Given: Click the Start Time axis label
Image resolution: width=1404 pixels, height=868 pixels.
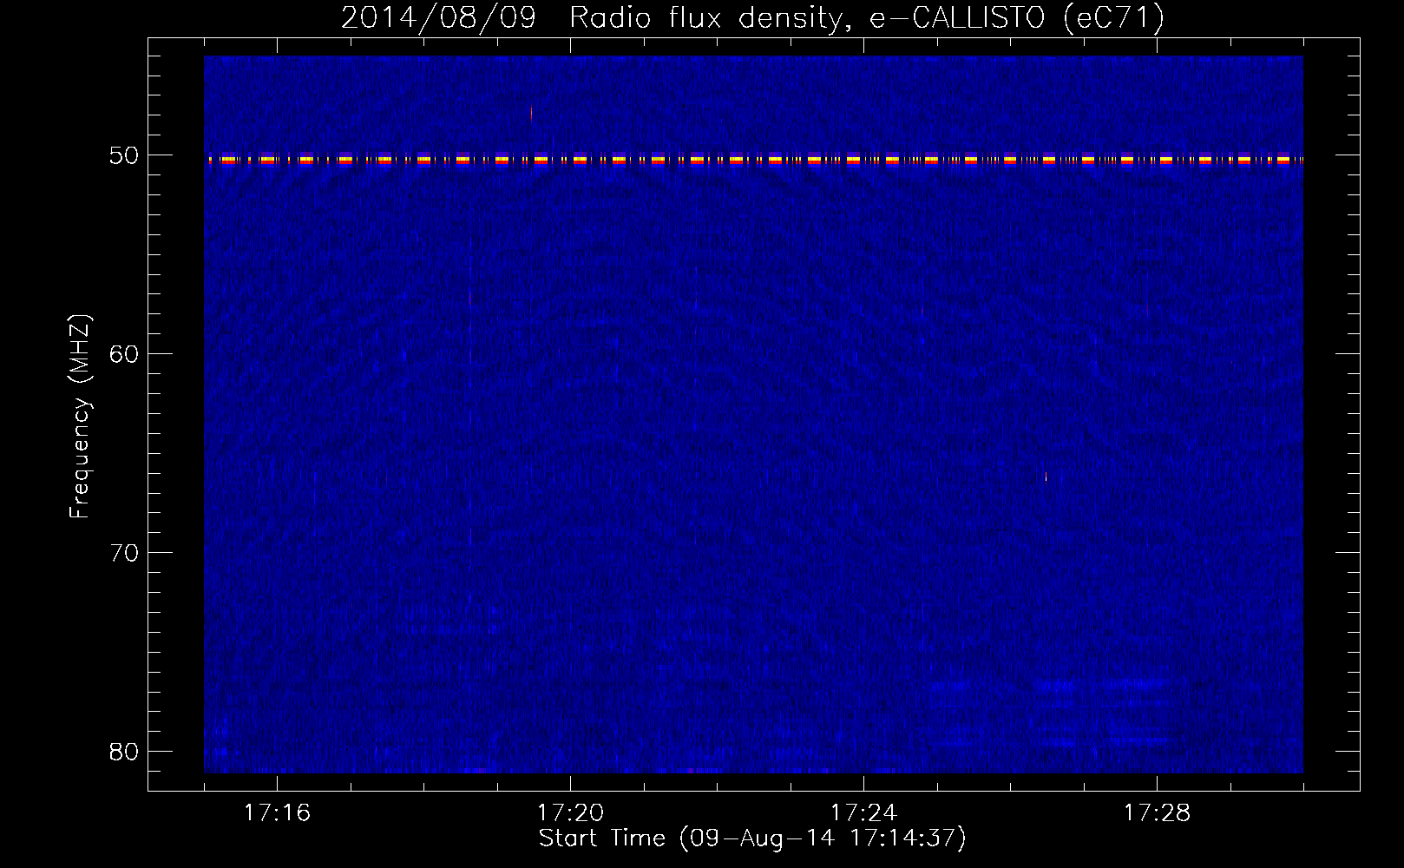Looking at the screenshot, I should click(x=752, y=838).
